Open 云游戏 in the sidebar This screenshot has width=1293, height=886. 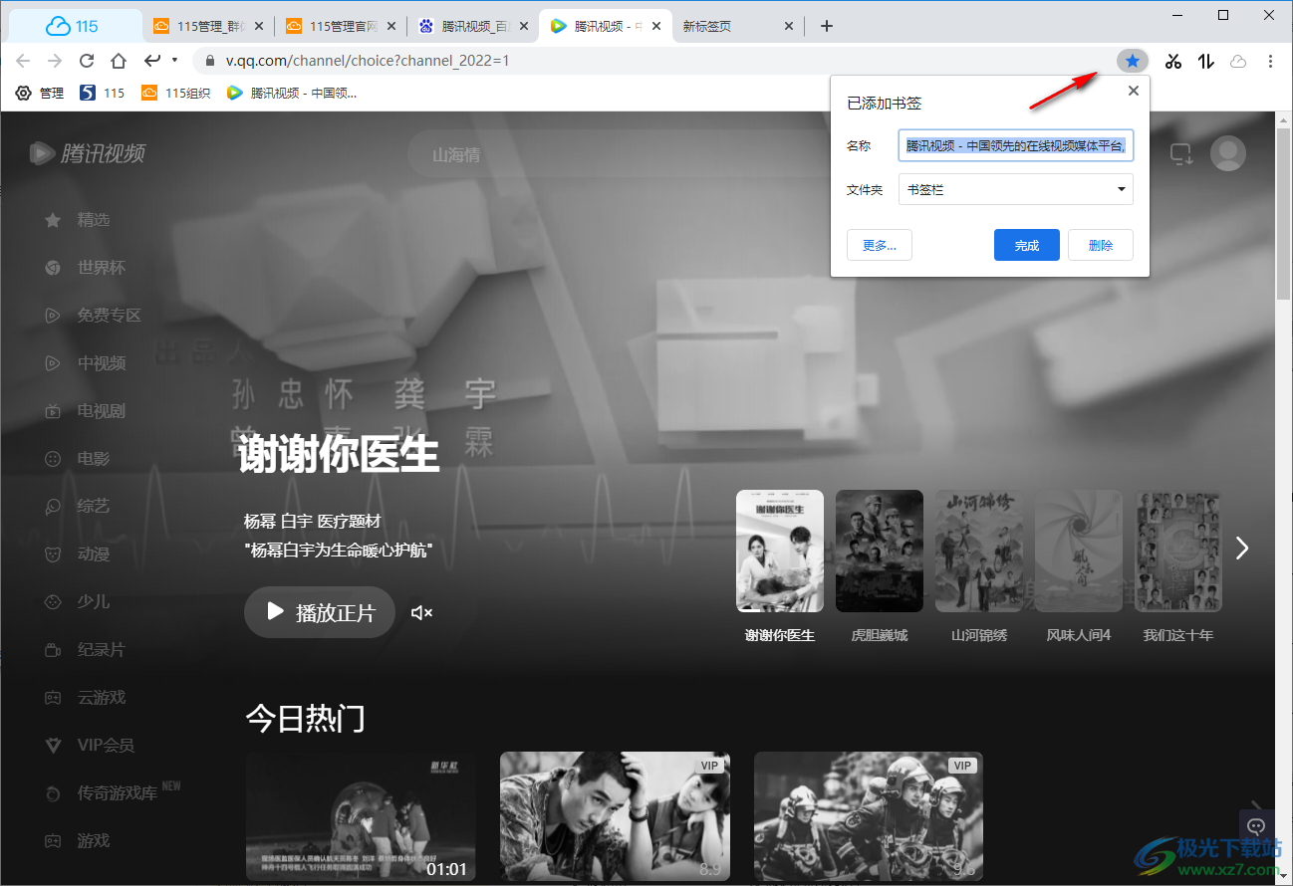click(85, 698)
